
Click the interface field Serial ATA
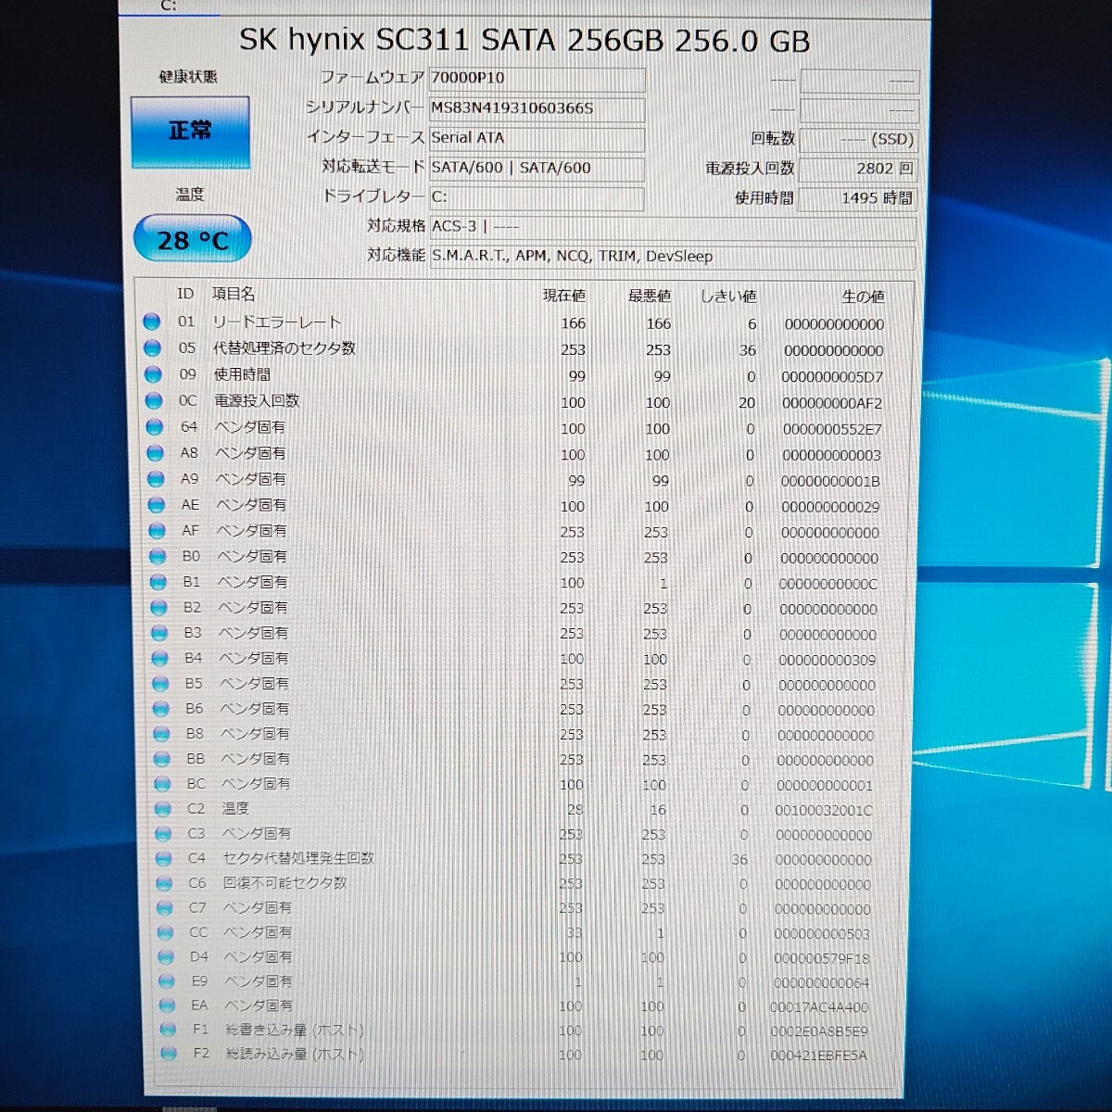[537, 138]
